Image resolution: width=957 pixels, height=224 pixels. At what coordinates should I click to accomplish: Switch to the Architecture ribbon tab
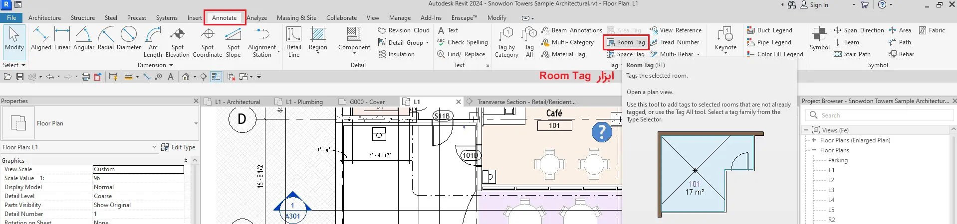[x=44, y=18]
